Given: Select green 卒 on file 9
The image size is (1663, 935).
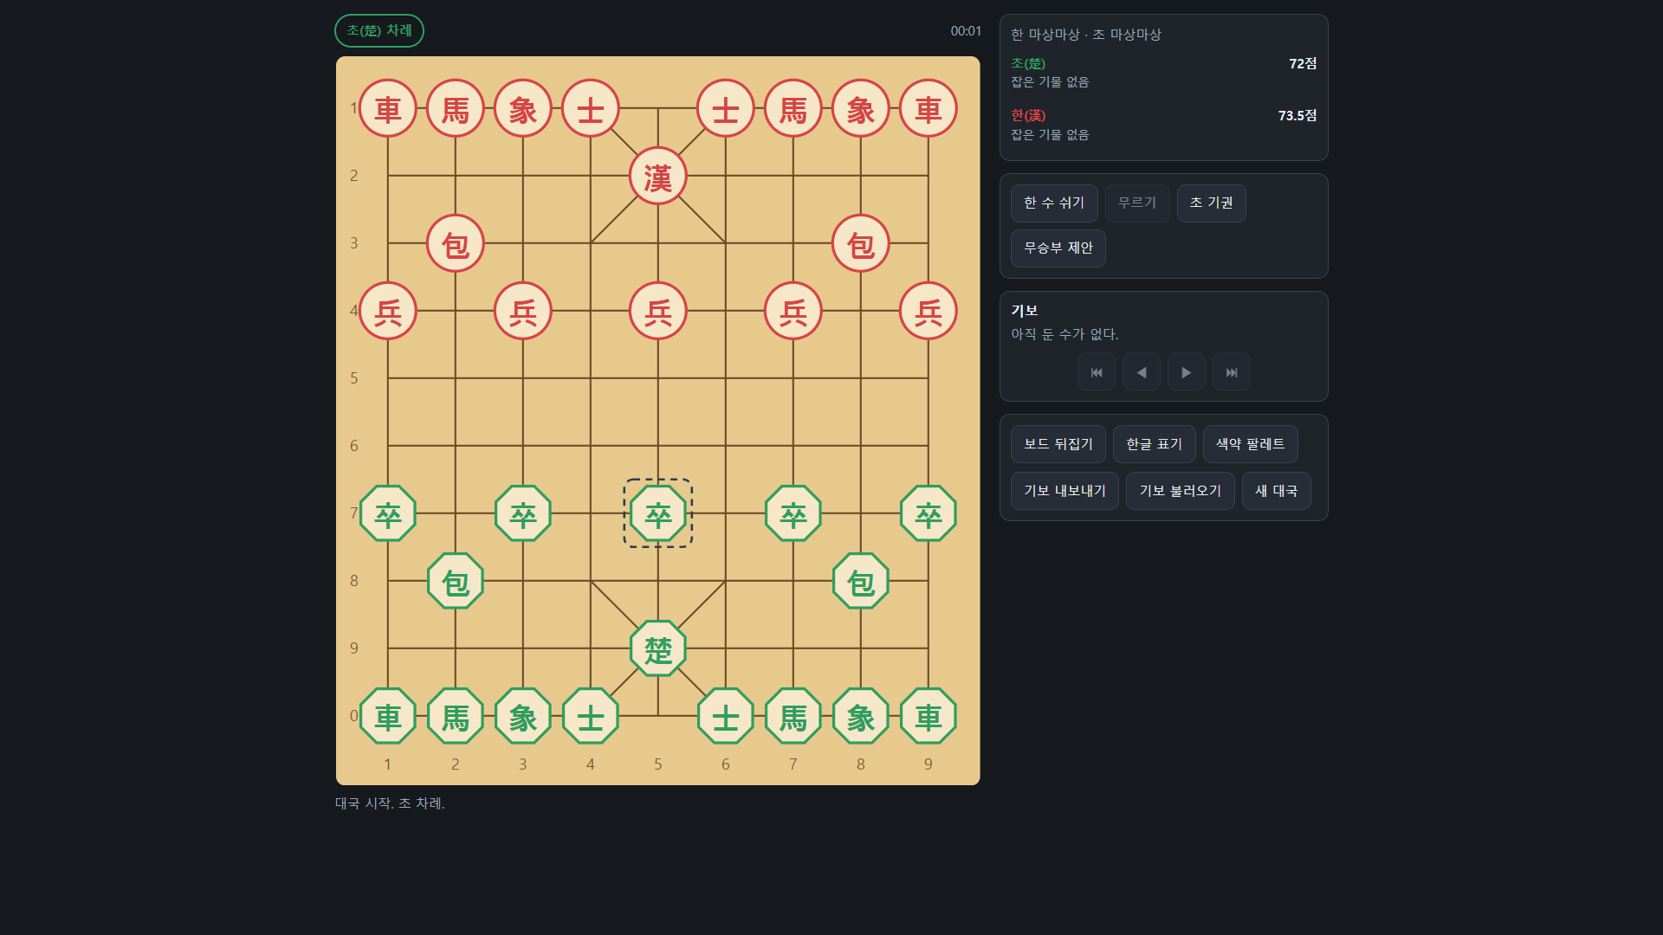Looking at the screenshot, I should point(928,513).
